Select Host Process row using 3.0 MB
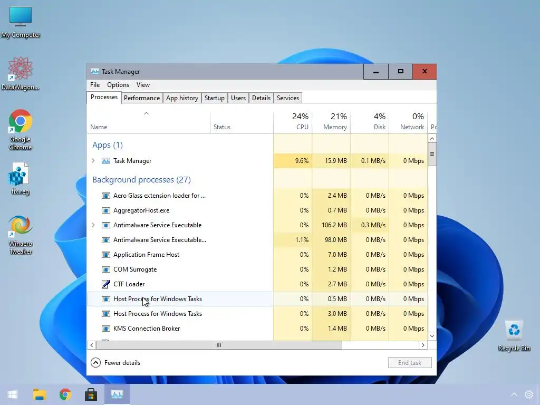 tap(337, 314)
